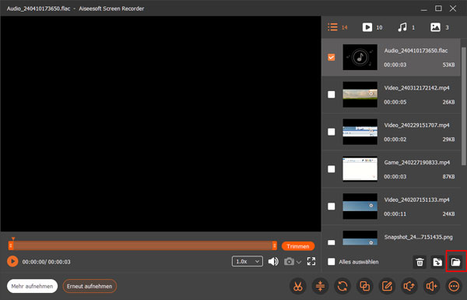The width and height of the screenshot is (467, 300).
Task: Click the Mehr aufnehmen button
Action: [x=32, y=286]
